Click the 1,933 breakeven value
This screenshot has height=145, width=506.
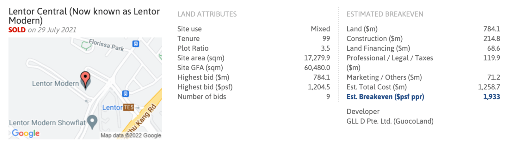pos(491,97)
